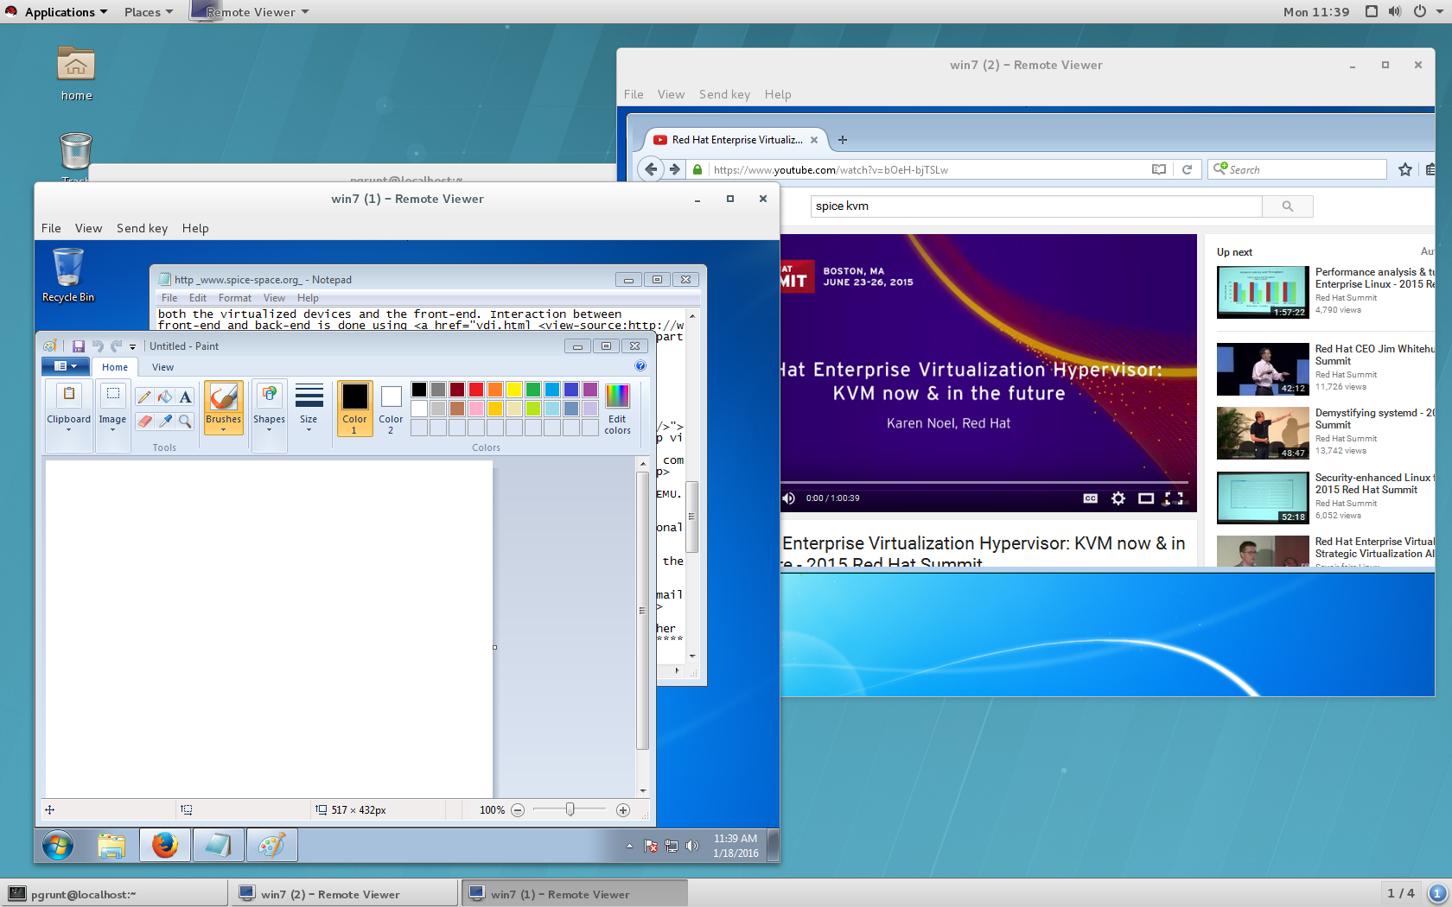Click the Paint icon on Windows taskbar

(x=271, y=846)
